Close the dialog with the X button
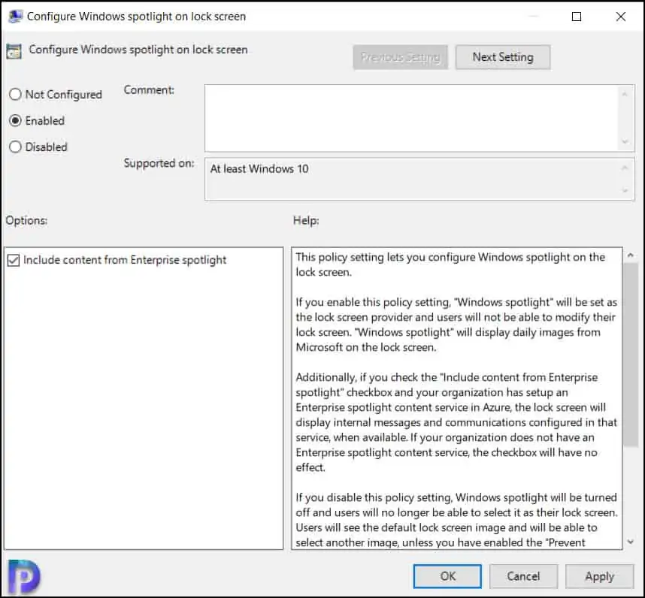Screen dimensions: 645x598 point(621,17)
